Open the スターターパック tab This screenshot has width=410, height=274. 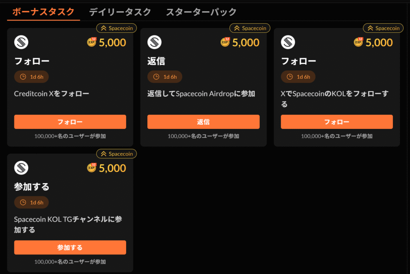pos(201,12)
